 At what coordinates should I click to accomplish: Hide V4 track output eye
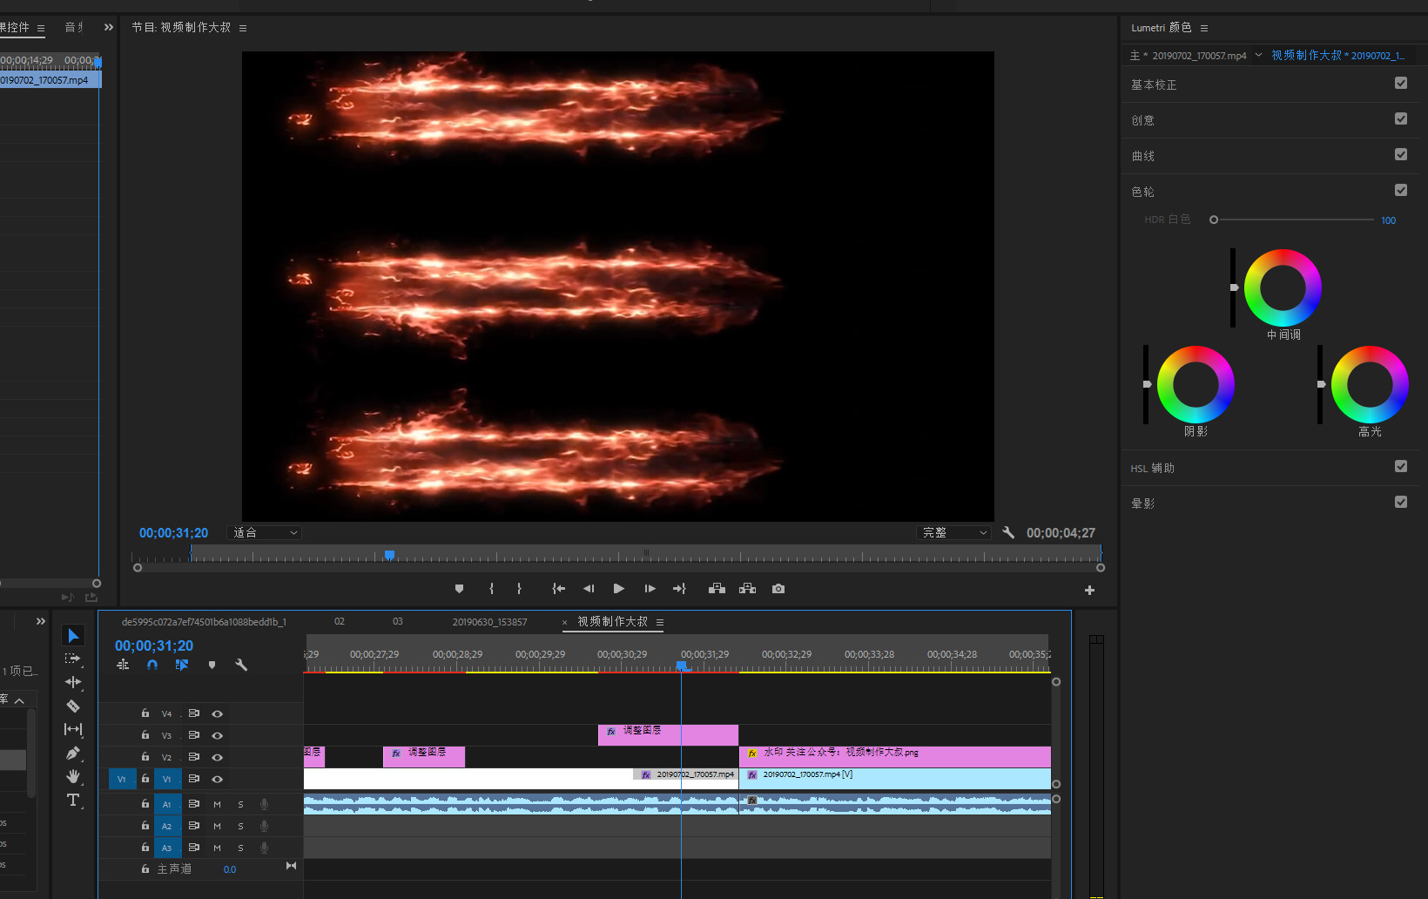217,714
